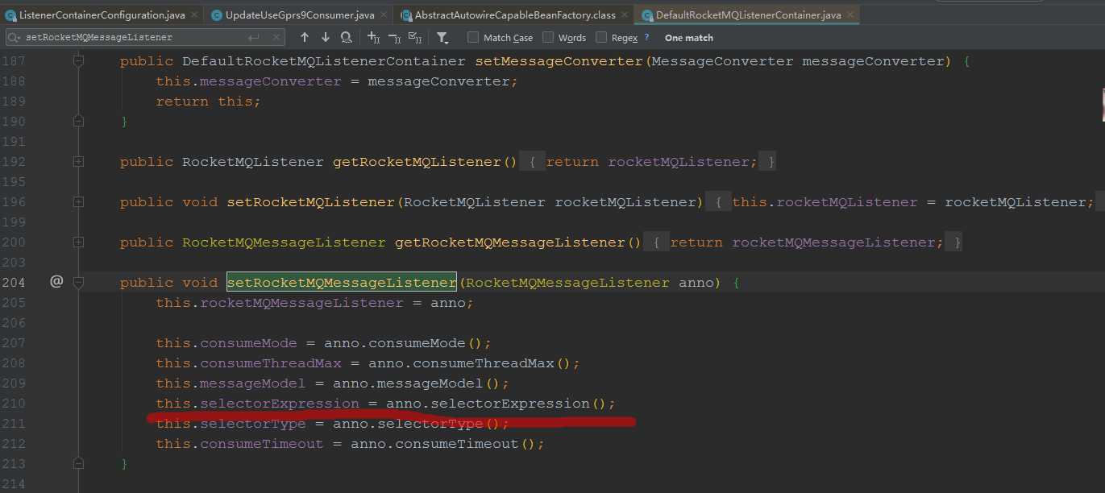Click the 'One match' result label

point(688,37)
